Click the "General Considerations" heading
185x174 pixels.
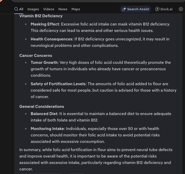tap(42, 107)
